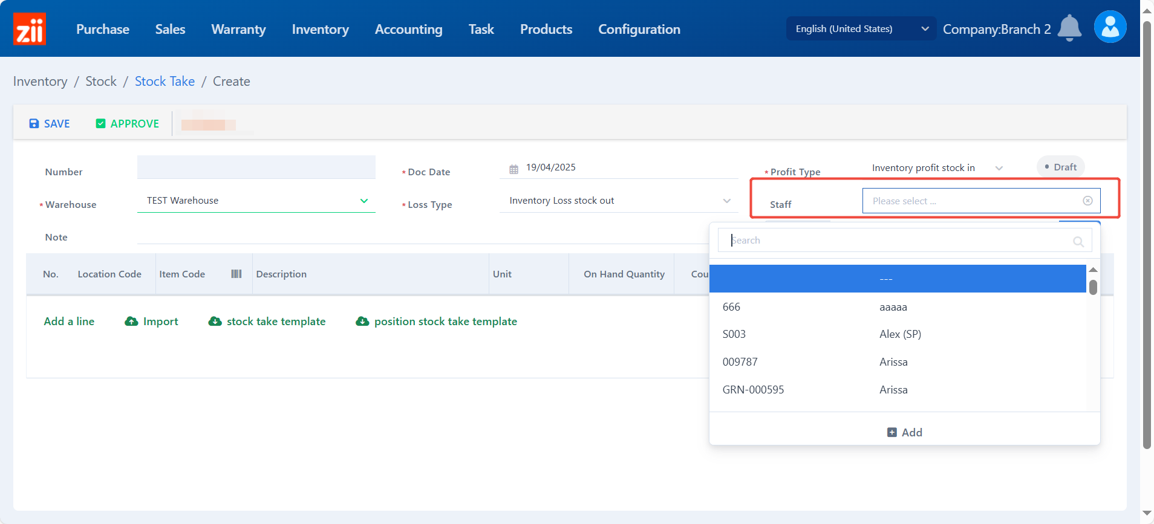Click the barcode icon in Item Code column
1154x524 pixels.
[x=236, y=274]
